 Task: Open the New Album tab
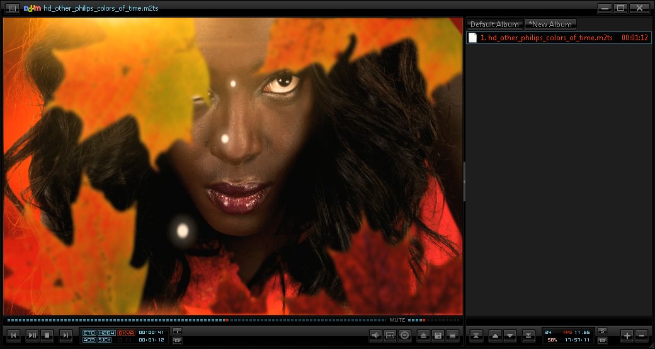(x=550, y=25)
